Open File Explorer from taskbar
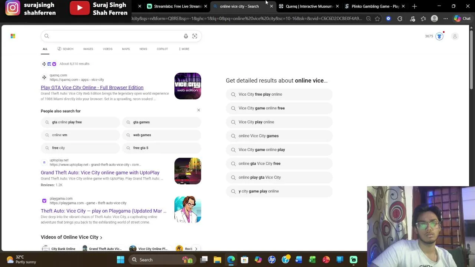 (x=217, y=260)
